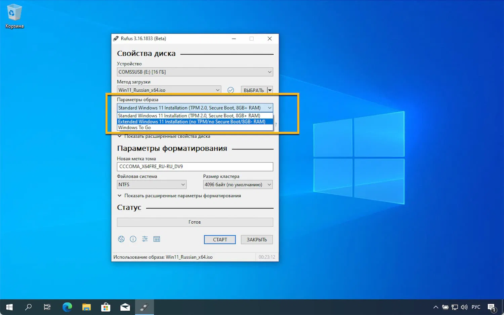The height and width of the screenshot is (315, 504).
Task: Expand Показать расширенные свойства диска
Action: tap(164, 136)
